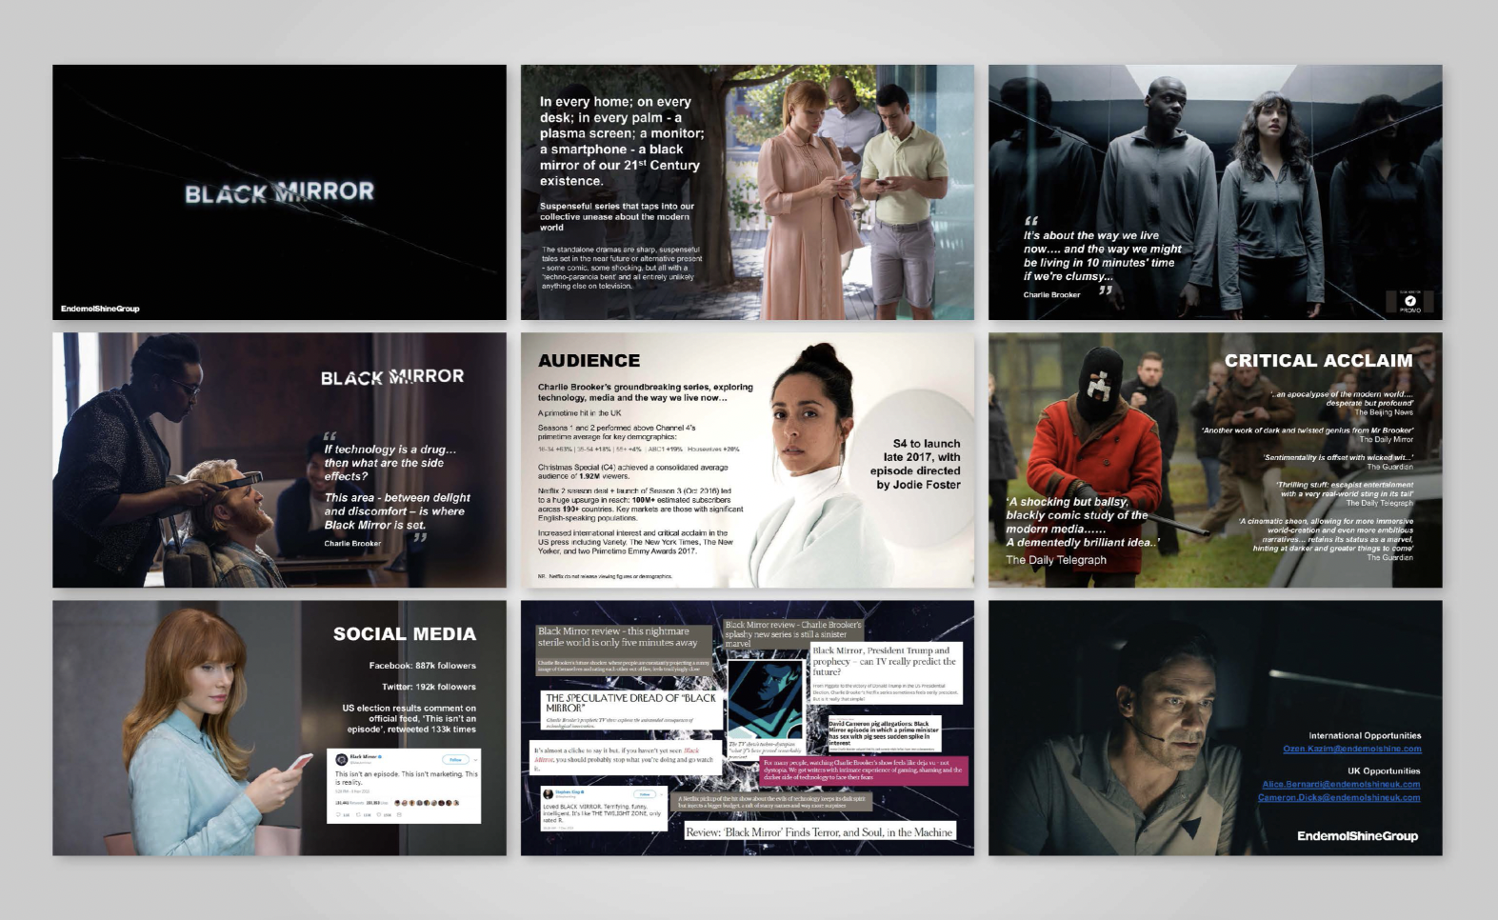The width and height of the screenshot is (1498, 920).
Task: Select the CRITICAL ACCLAIM slide thumbnail
Action: (1215, 460)
